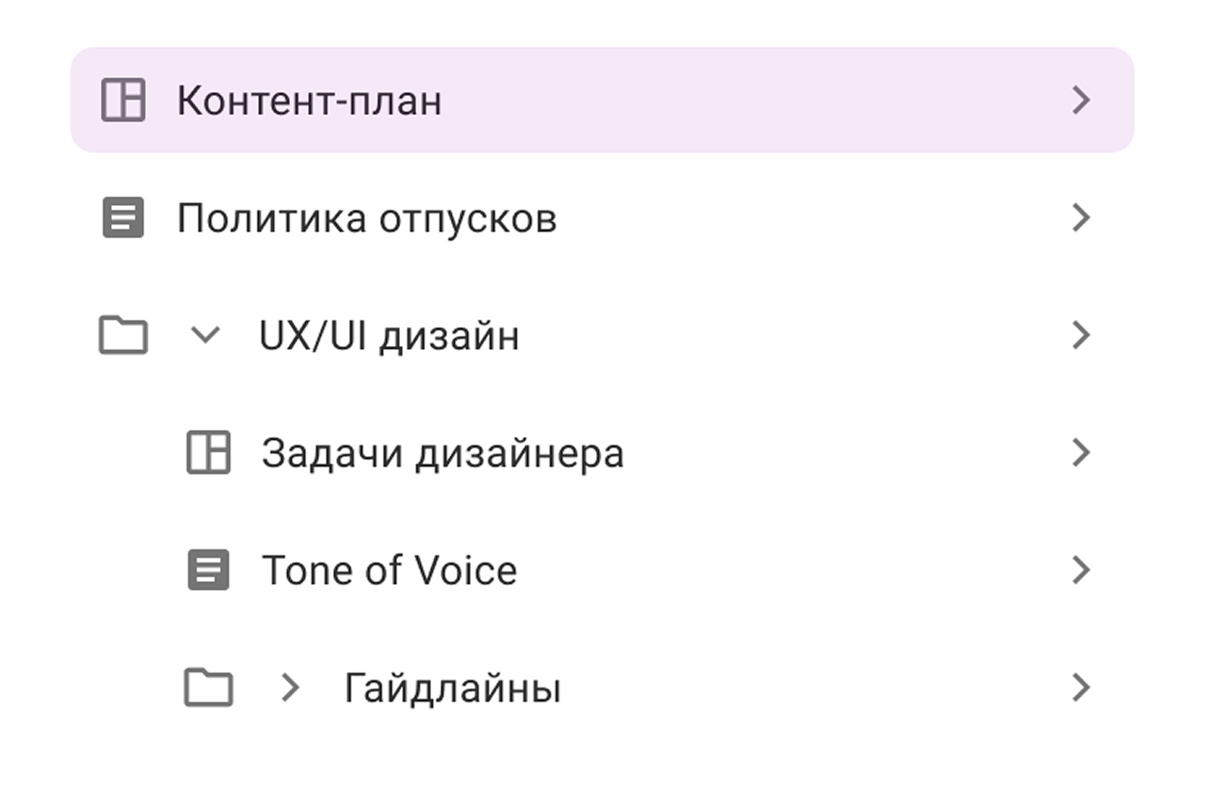Open the Контент-план board

[310, 101]
